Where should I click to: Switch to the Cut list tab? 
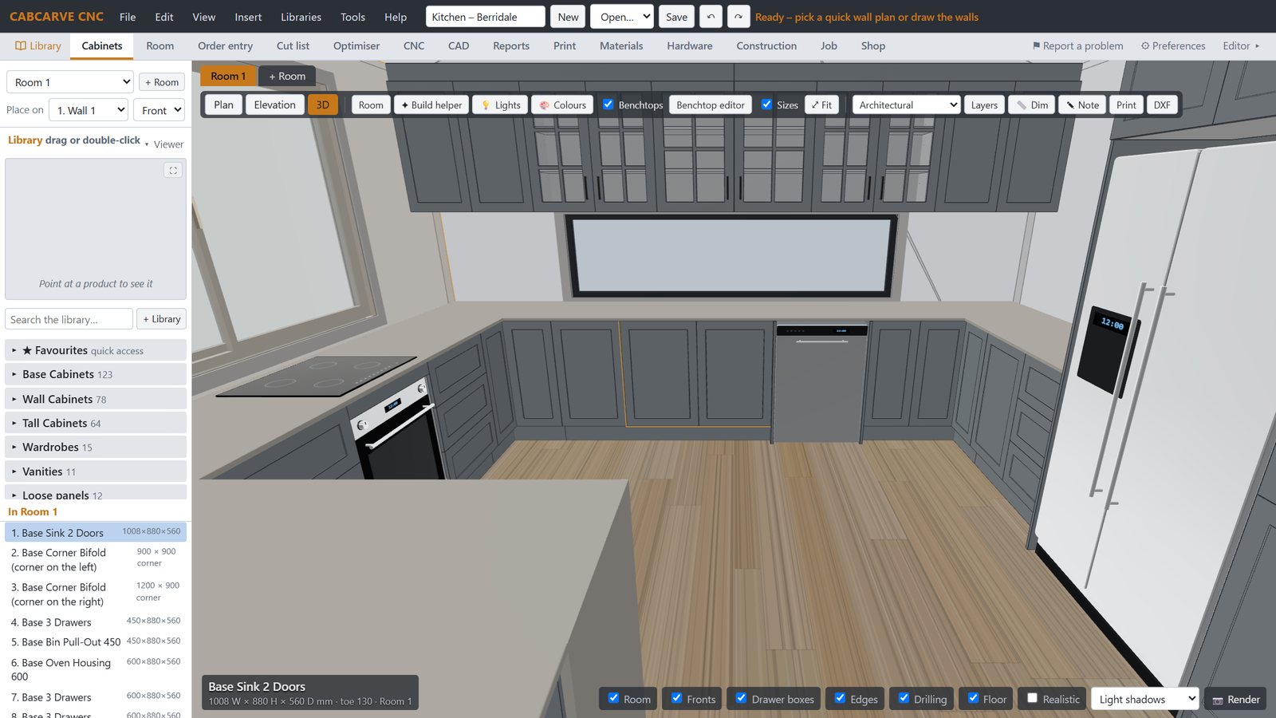pos(293,45)
